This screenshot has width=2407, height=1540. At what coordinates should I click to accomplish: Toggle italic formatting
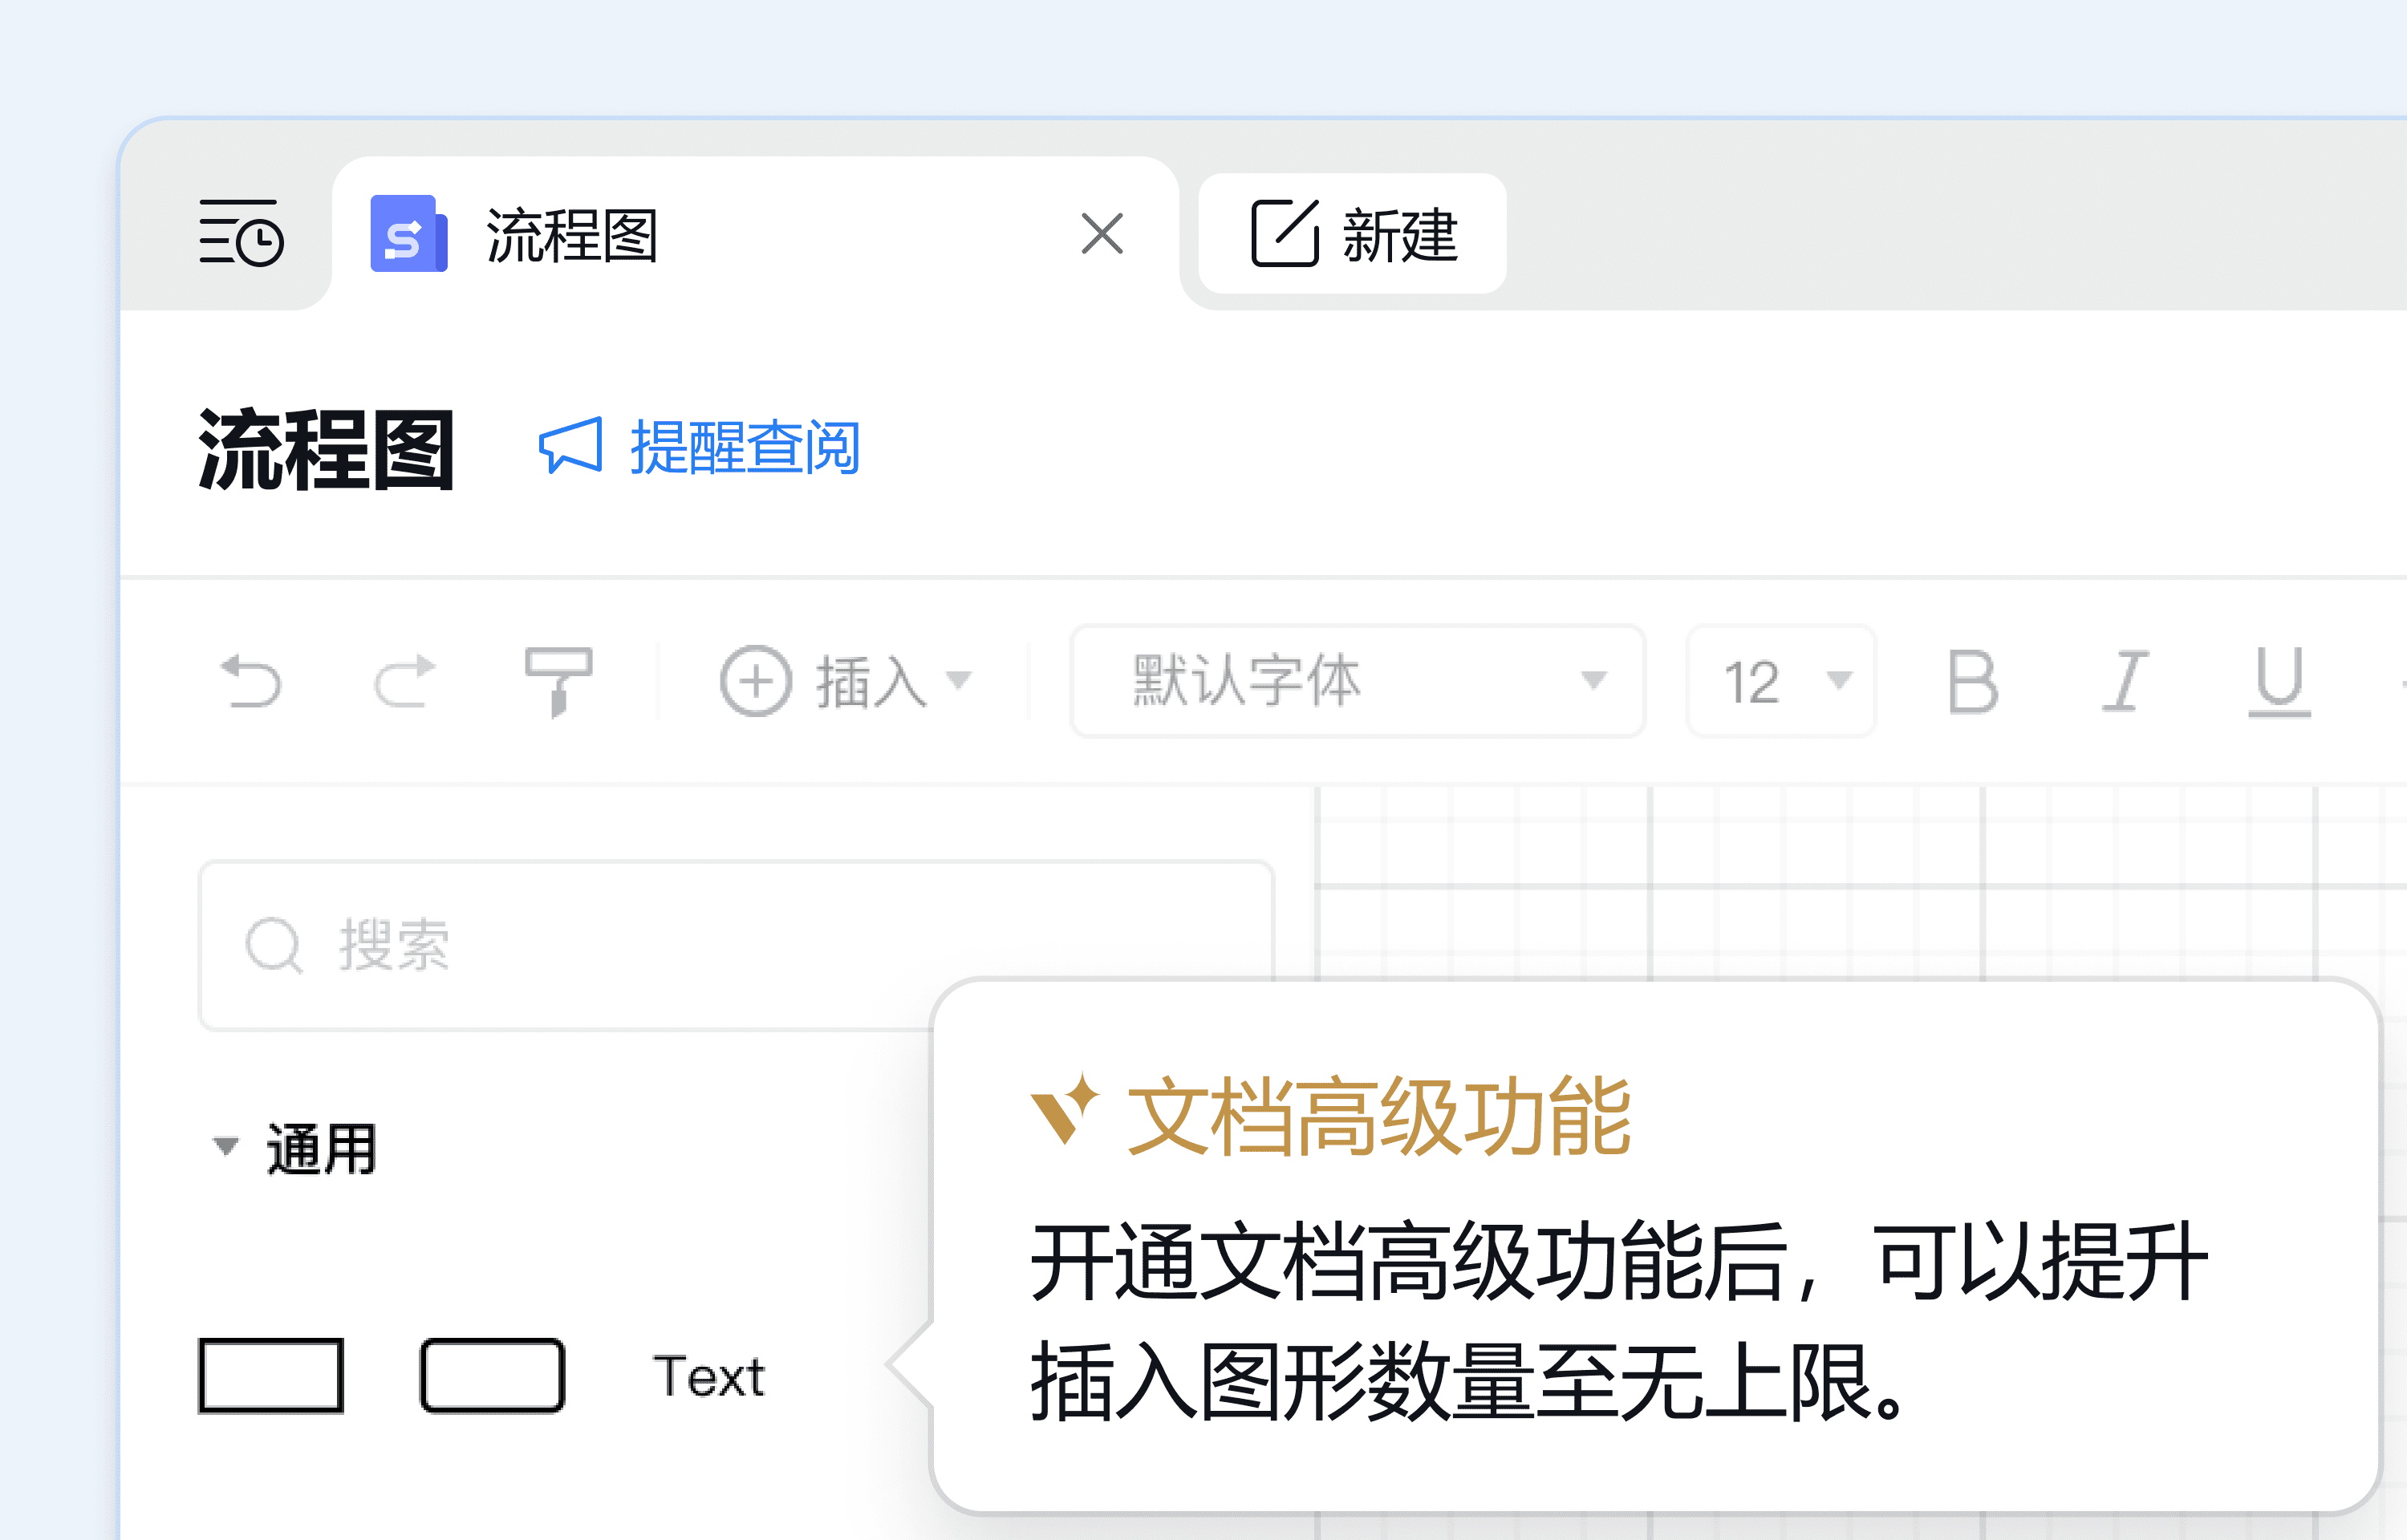[x=2125, y=682]
